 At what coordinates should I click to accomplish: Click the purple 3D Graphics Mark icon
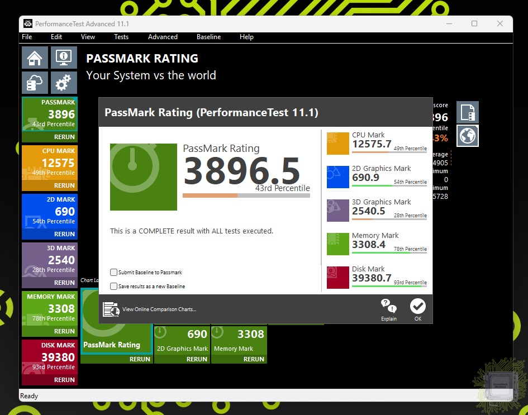coord(337,211)
